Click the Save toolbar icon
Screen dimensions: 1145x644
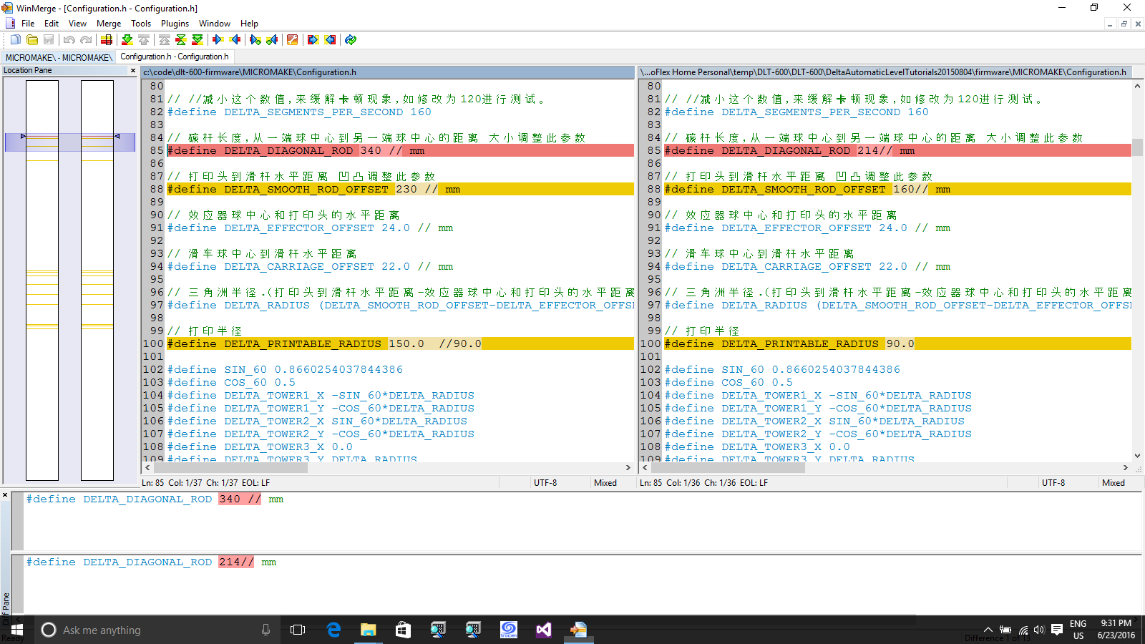click(49, 40)
